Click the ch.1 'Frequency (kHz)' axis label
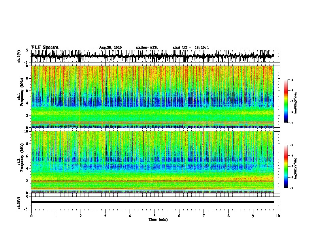The image size is (313, 242). 22,92
